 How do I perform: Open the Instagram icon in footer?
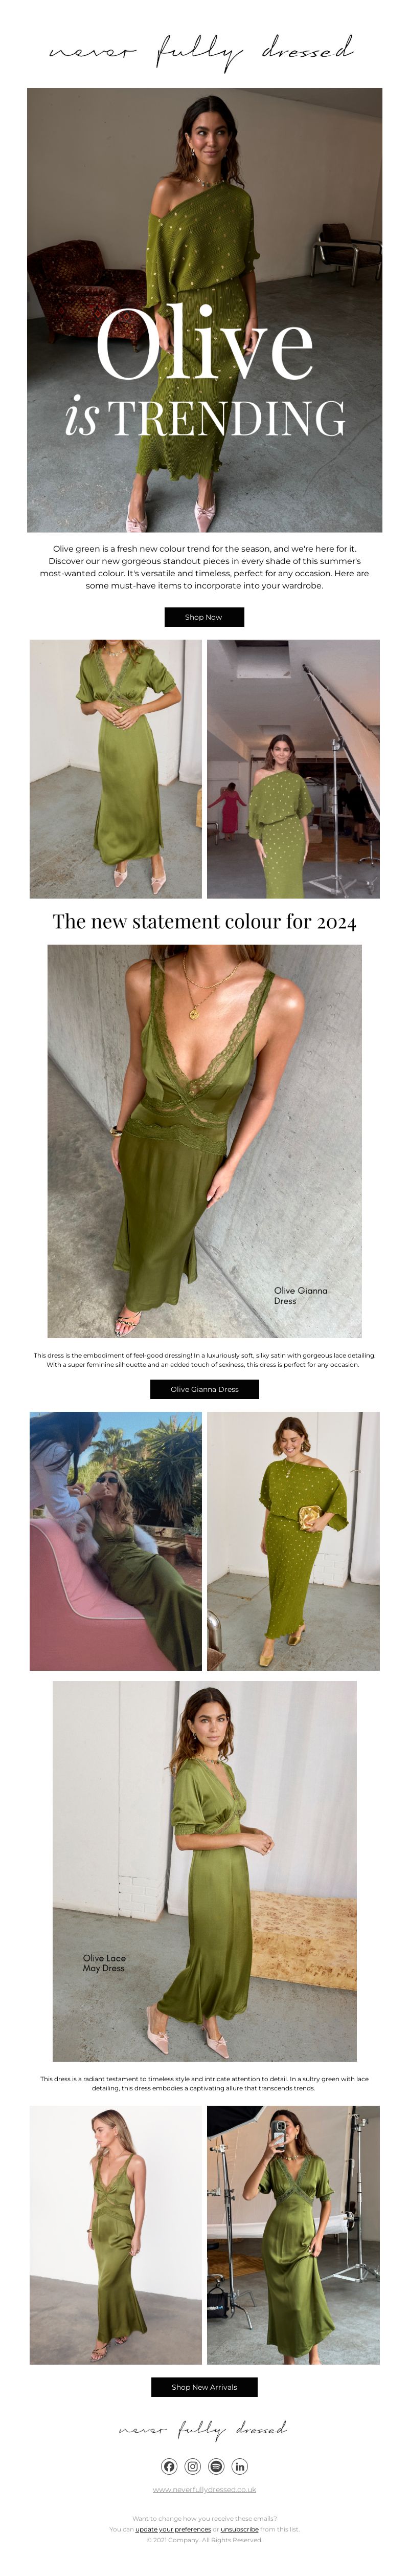tap(193, 2466)
